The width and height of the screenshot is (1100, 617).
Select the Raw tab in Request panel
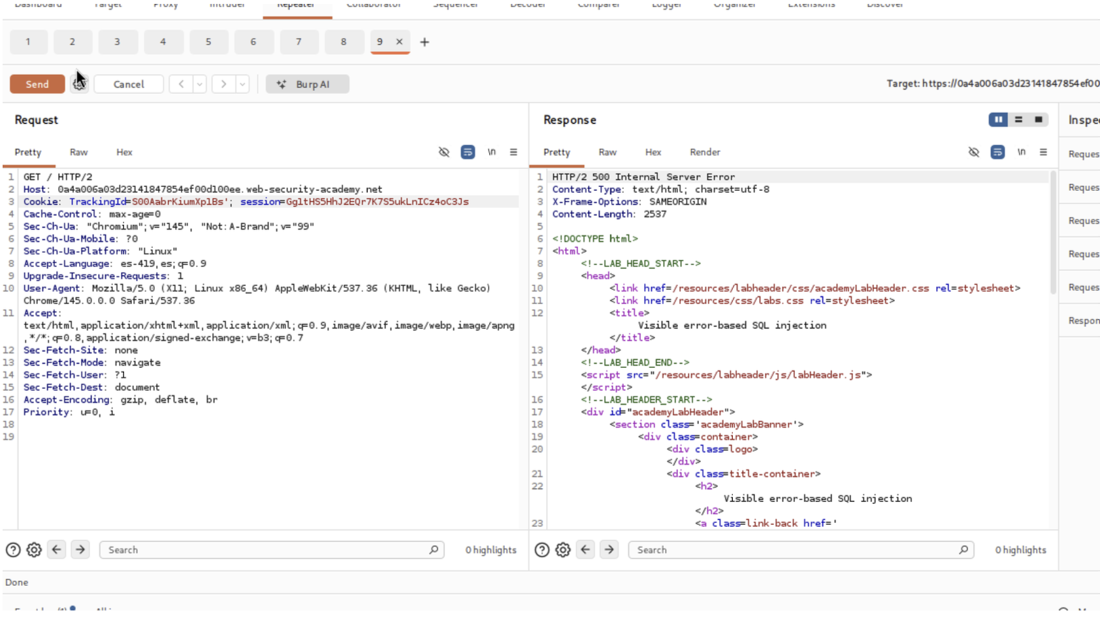click(78, 152)
